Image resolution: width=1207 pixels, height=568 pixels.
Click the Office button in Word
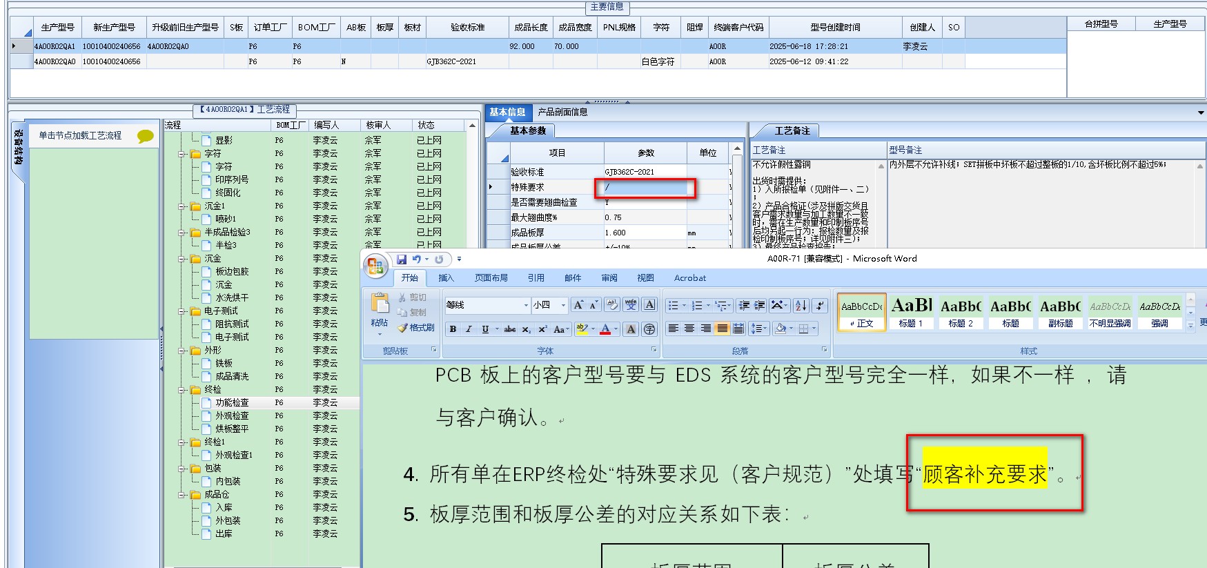[375, 266]
